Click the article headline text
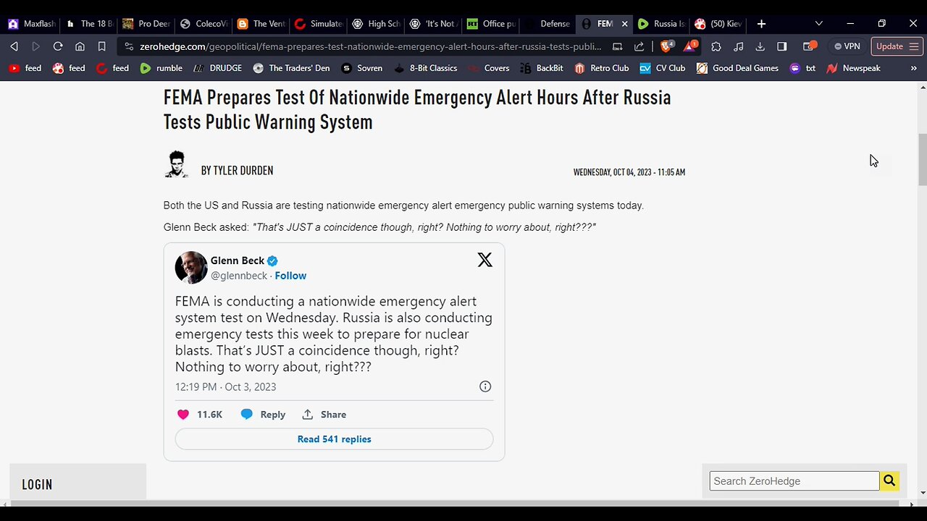The height and width of the screenshot is (521, 927). (417, 109)
